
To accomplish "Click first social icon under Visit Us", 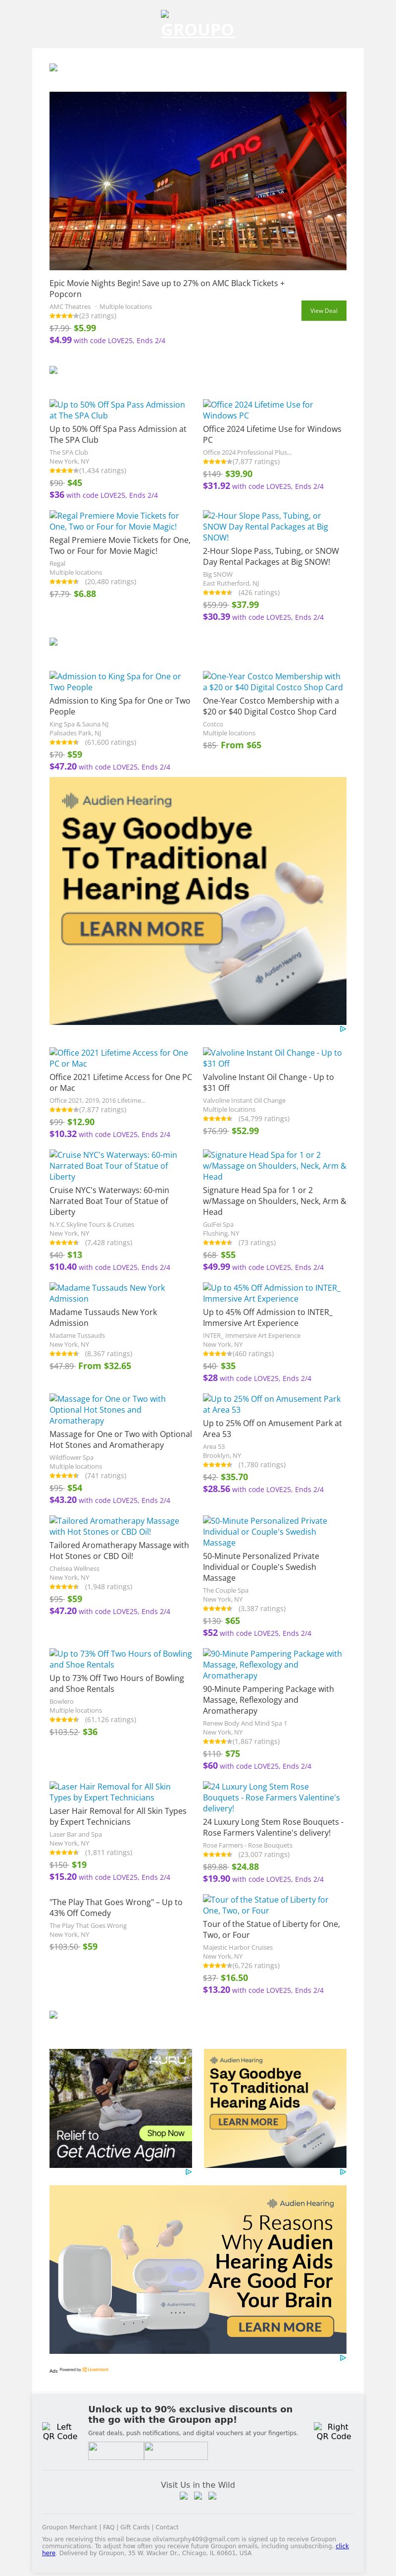I will pos(184,2495).
